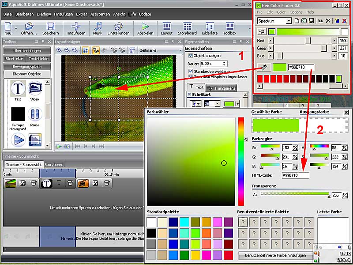Toggle the Standardverweildauer checkbox
Viewport: 353px width, 265px height.
[x=190, y=71]
